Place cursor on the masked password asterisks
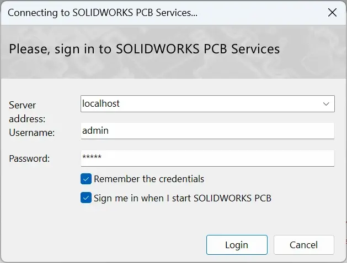This screenshot has height=263, width=347. [x=92, y=157]
